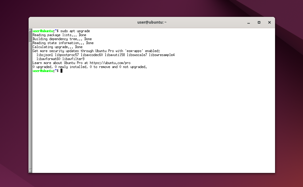Click the scrollbar up arrow

click(x=30, y=31)
